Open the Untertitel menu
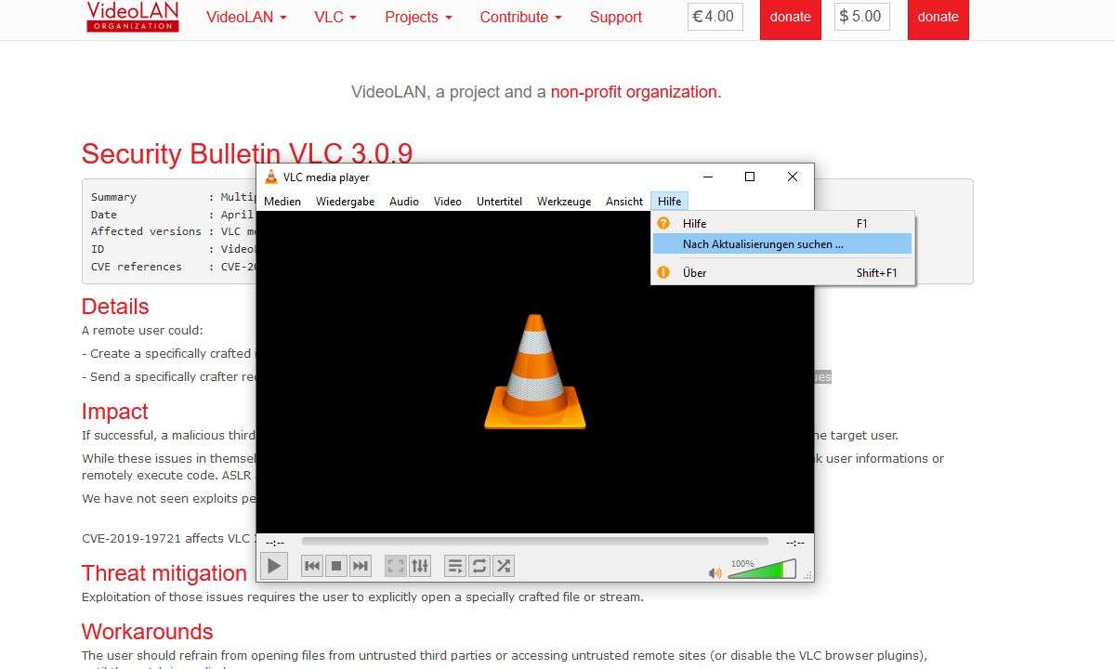This screenshot has width=1115, height=669. [499, 201]
